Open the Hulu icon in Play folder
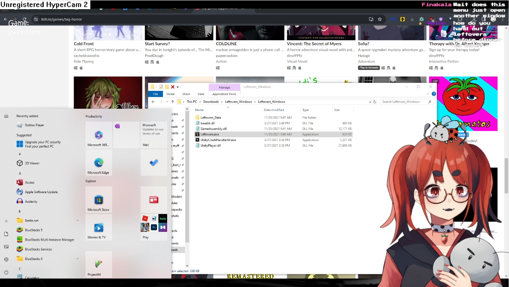 163,219
